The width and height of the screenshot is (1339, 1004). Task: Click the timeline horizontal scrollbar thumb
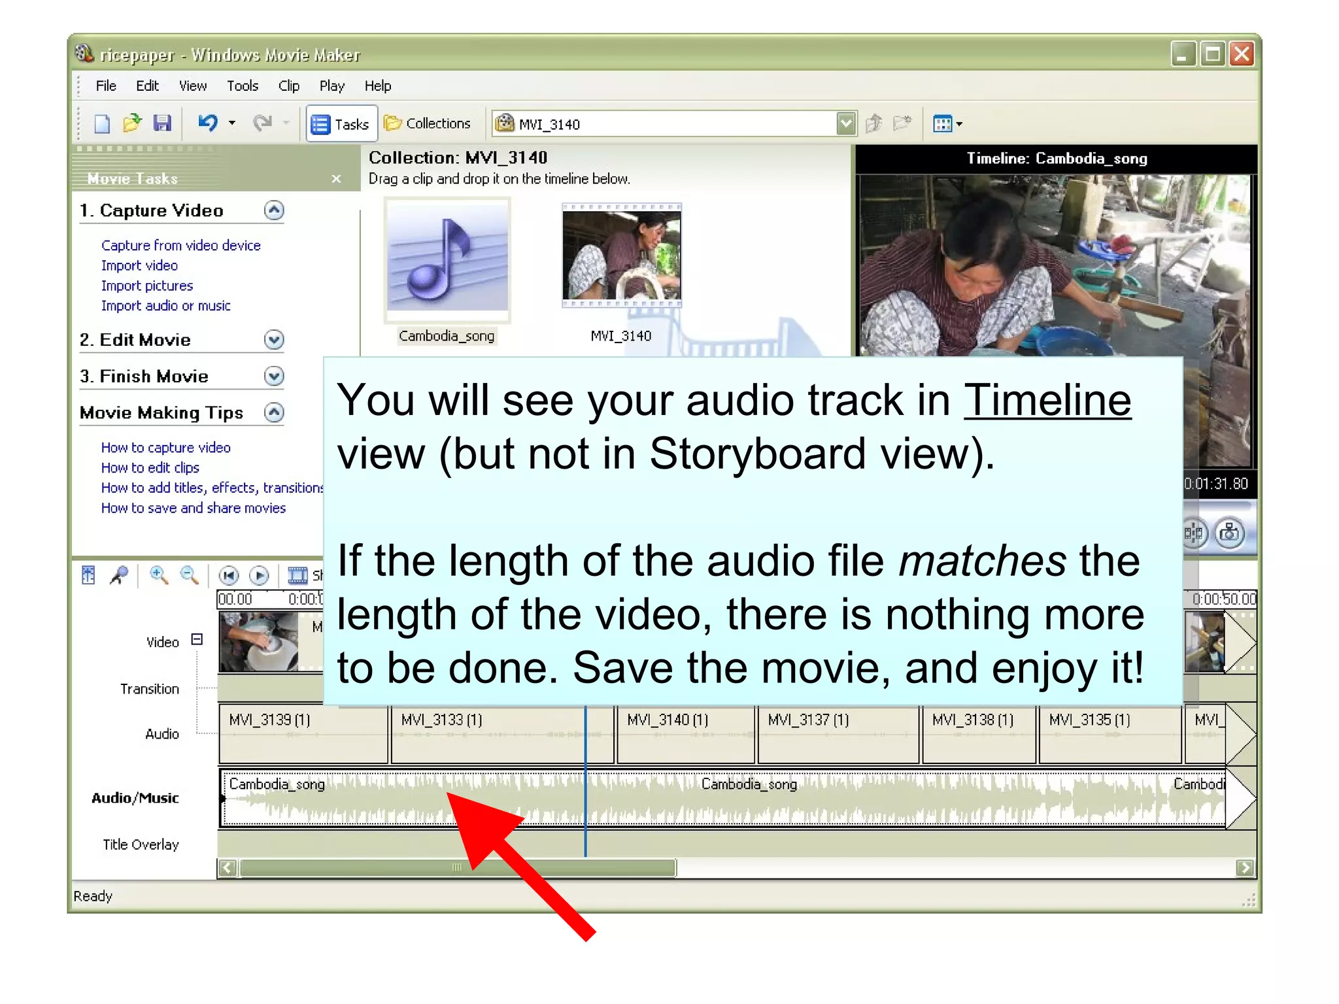click(458, 868)
